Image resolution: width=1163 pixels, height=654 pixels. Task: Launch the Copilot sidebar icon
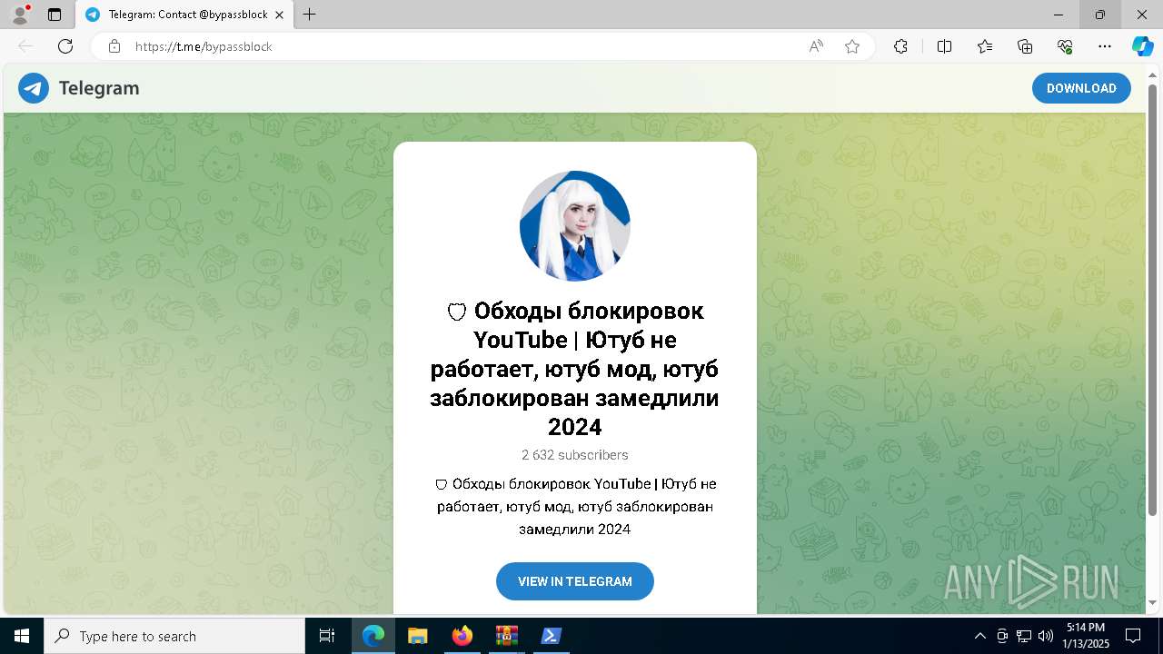(x=1142, y=46)
